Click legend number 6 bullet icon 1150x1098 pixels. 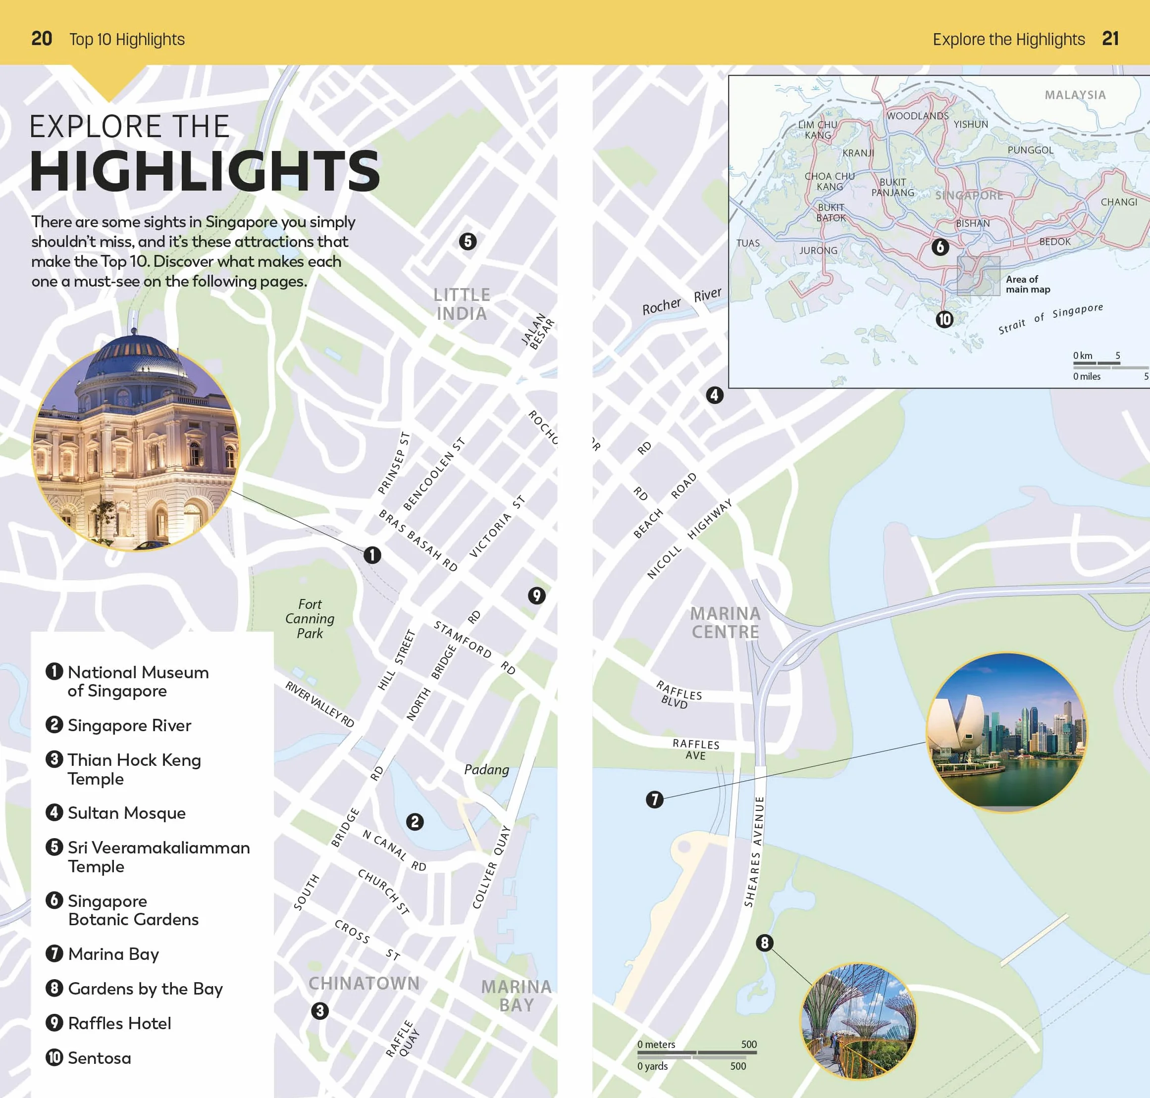tap(54, 900)
